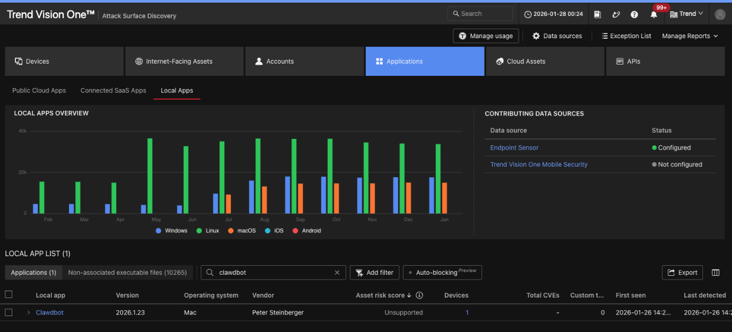Click the help question mark icon
The image size is (732, 332).
tap(634, 15)
